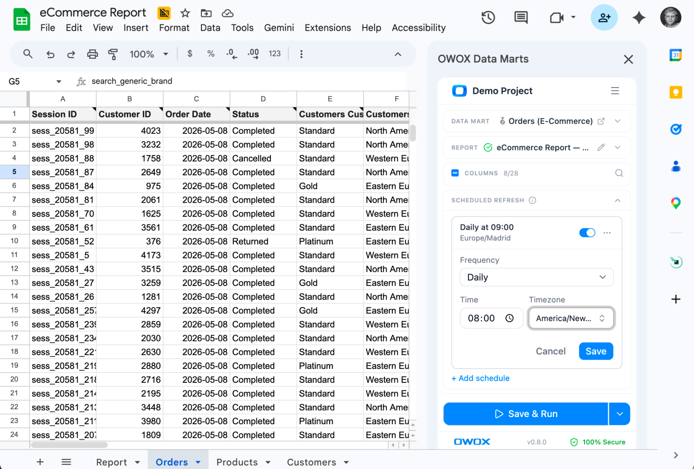The image size is (694, 469).
Task: Cancel the schedule edit
Action: [550, 352]
